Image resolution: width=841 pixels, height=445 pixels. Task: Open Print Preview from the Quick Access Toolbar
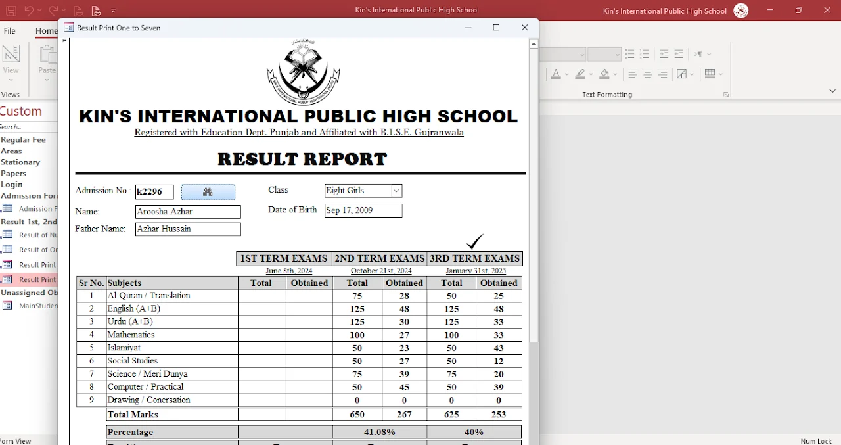(x=96, y=10)
